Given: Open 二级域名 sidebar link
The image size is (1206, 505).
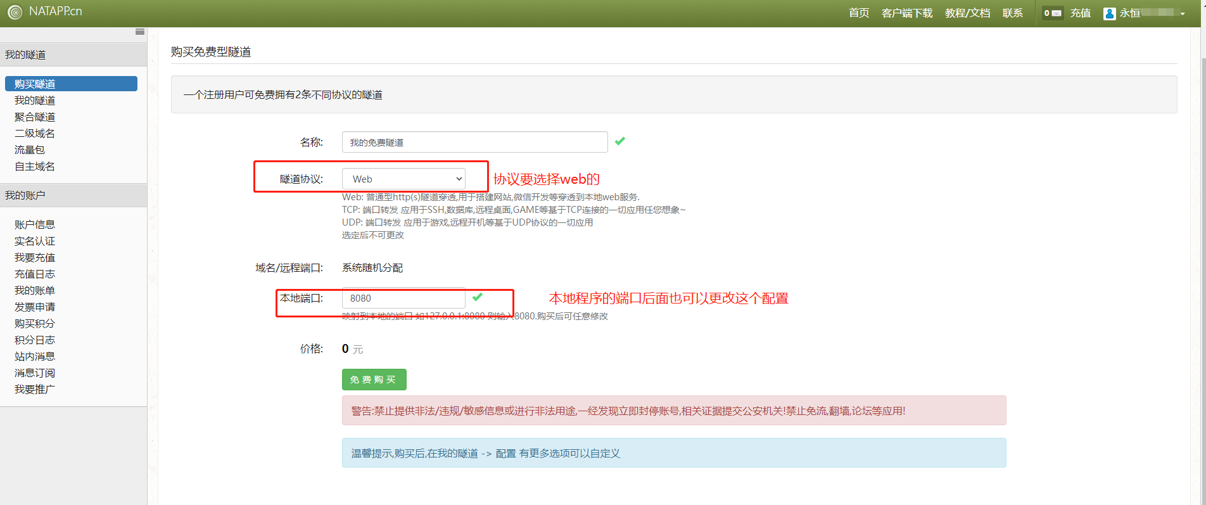Looking at the screenshot, I should [x=35, y=133].
